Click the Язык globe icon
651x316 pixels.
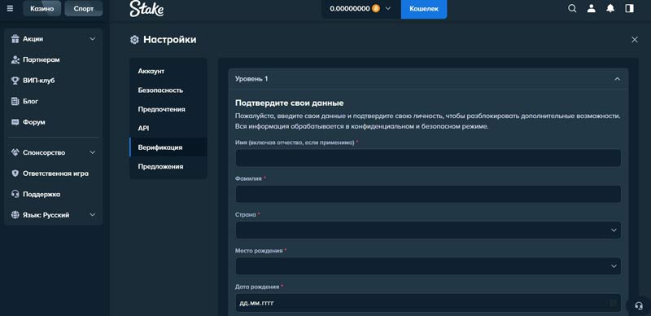click(x=15, y=215)
